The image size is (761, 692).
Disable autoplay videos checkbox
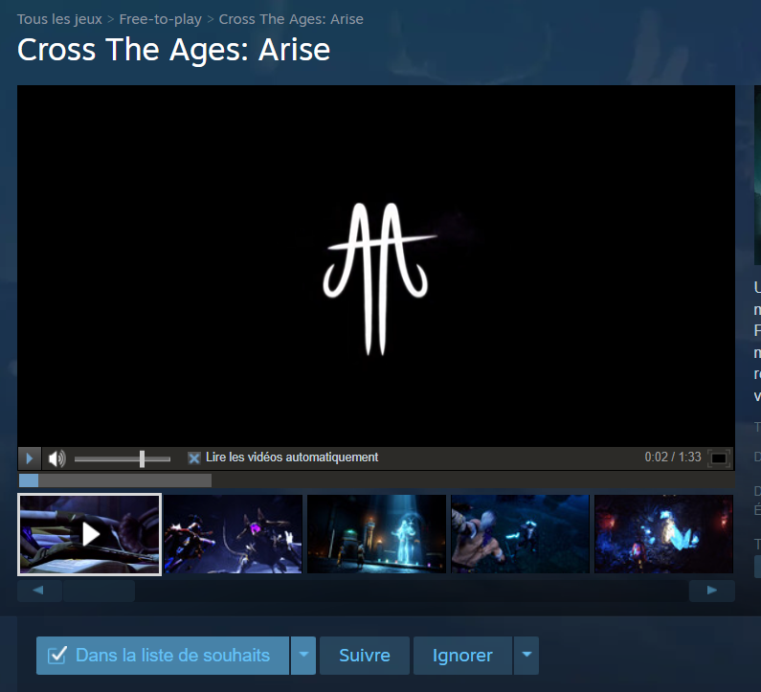[x=193, y=458]
